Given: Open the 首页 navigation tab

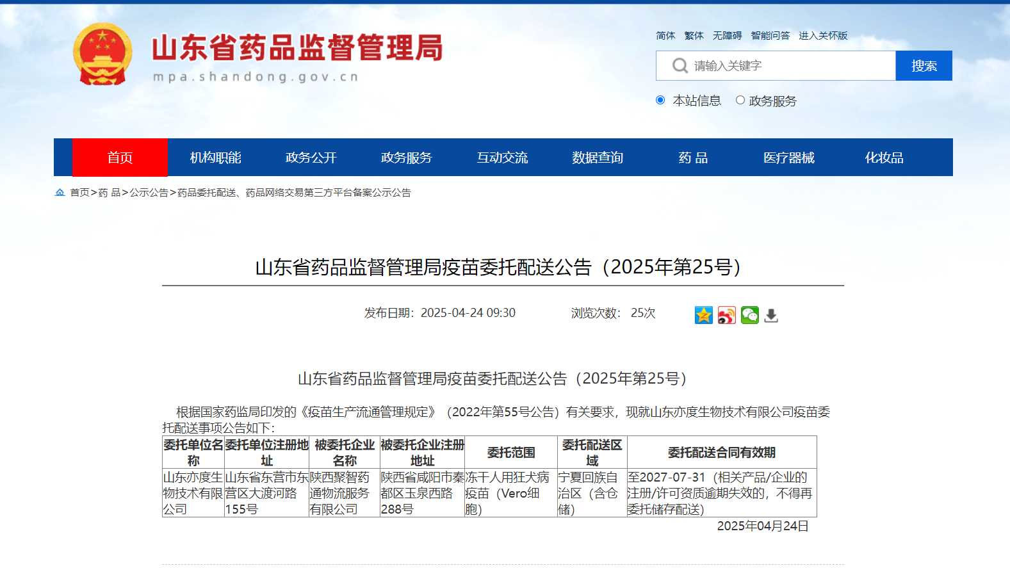Looking at the screenshot, I should [120, 158].
